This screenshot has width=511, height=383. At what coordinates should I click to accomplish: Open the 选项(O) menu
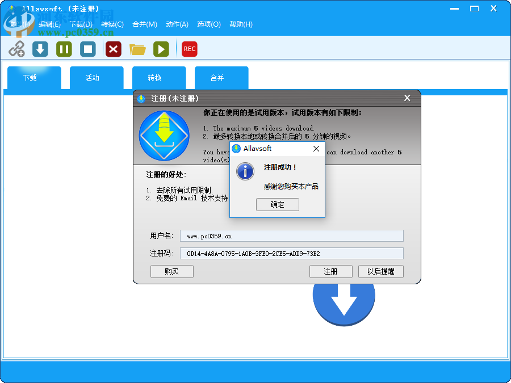[209, 24]
